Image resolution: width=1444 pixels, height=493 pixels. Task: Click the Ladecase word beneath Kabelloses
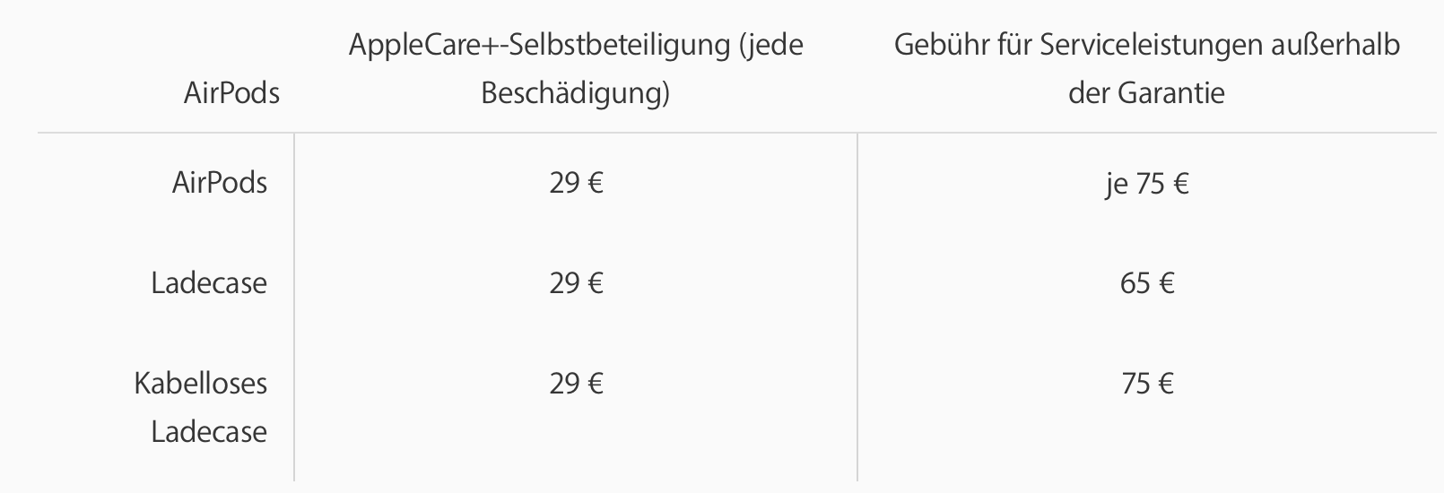209,432
